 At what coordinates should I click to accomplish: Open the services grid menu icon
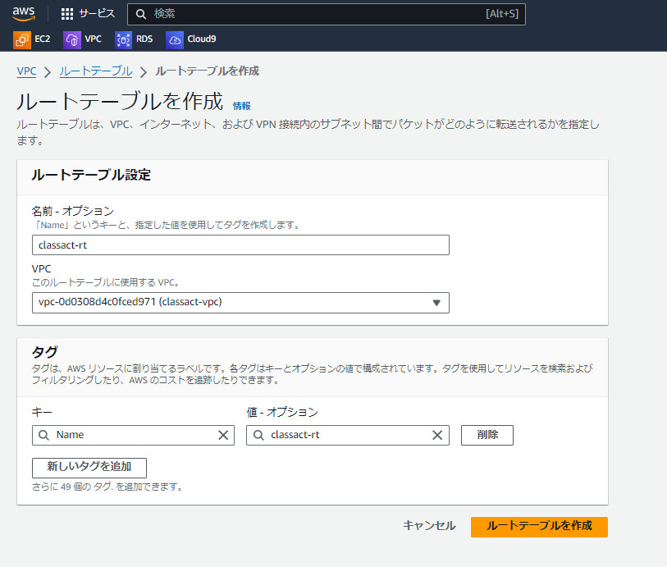pyautogui.click(x=67, y=14)
